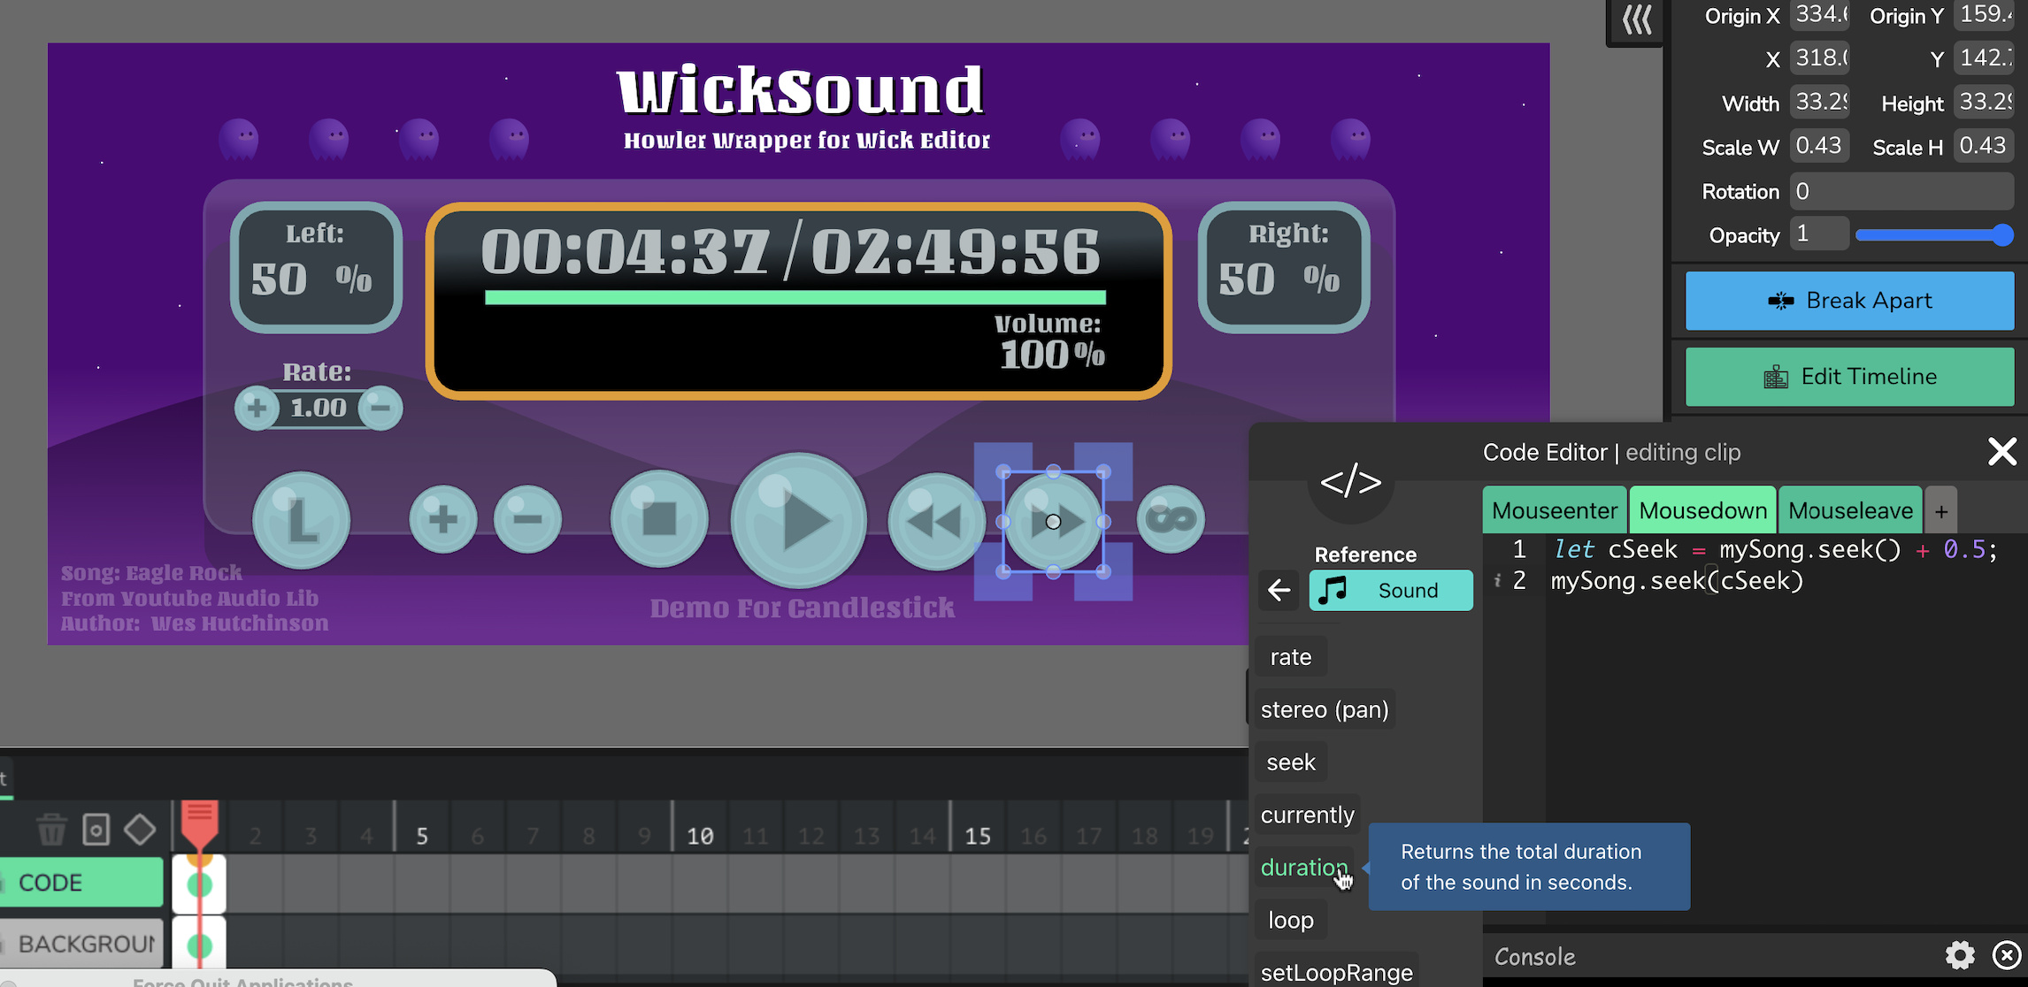Click frame number 5 on timeline ruler
Image resolution: width=2028 pixels, height=987 pixels.
coord(422,836)
